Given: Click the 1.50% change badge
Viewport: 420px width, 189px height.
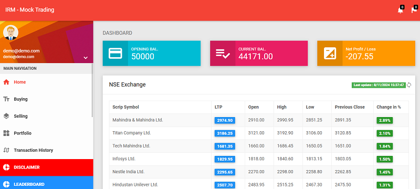Looking at the screenshot, I should click(385, 159).
